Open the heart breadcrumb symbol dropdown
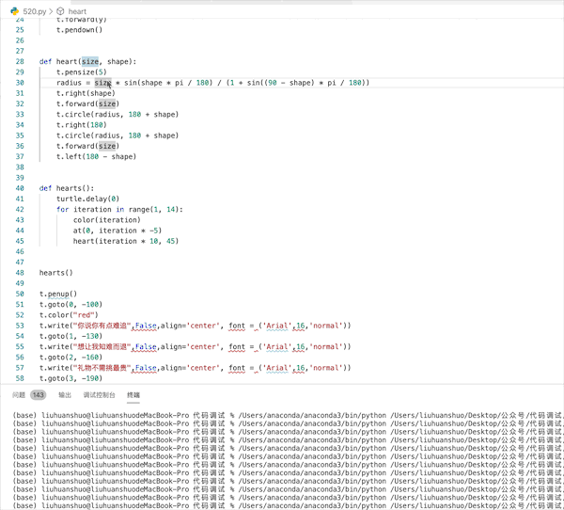Image resolution: width=564 pixels, height=510 pixels. pos(77,11)
